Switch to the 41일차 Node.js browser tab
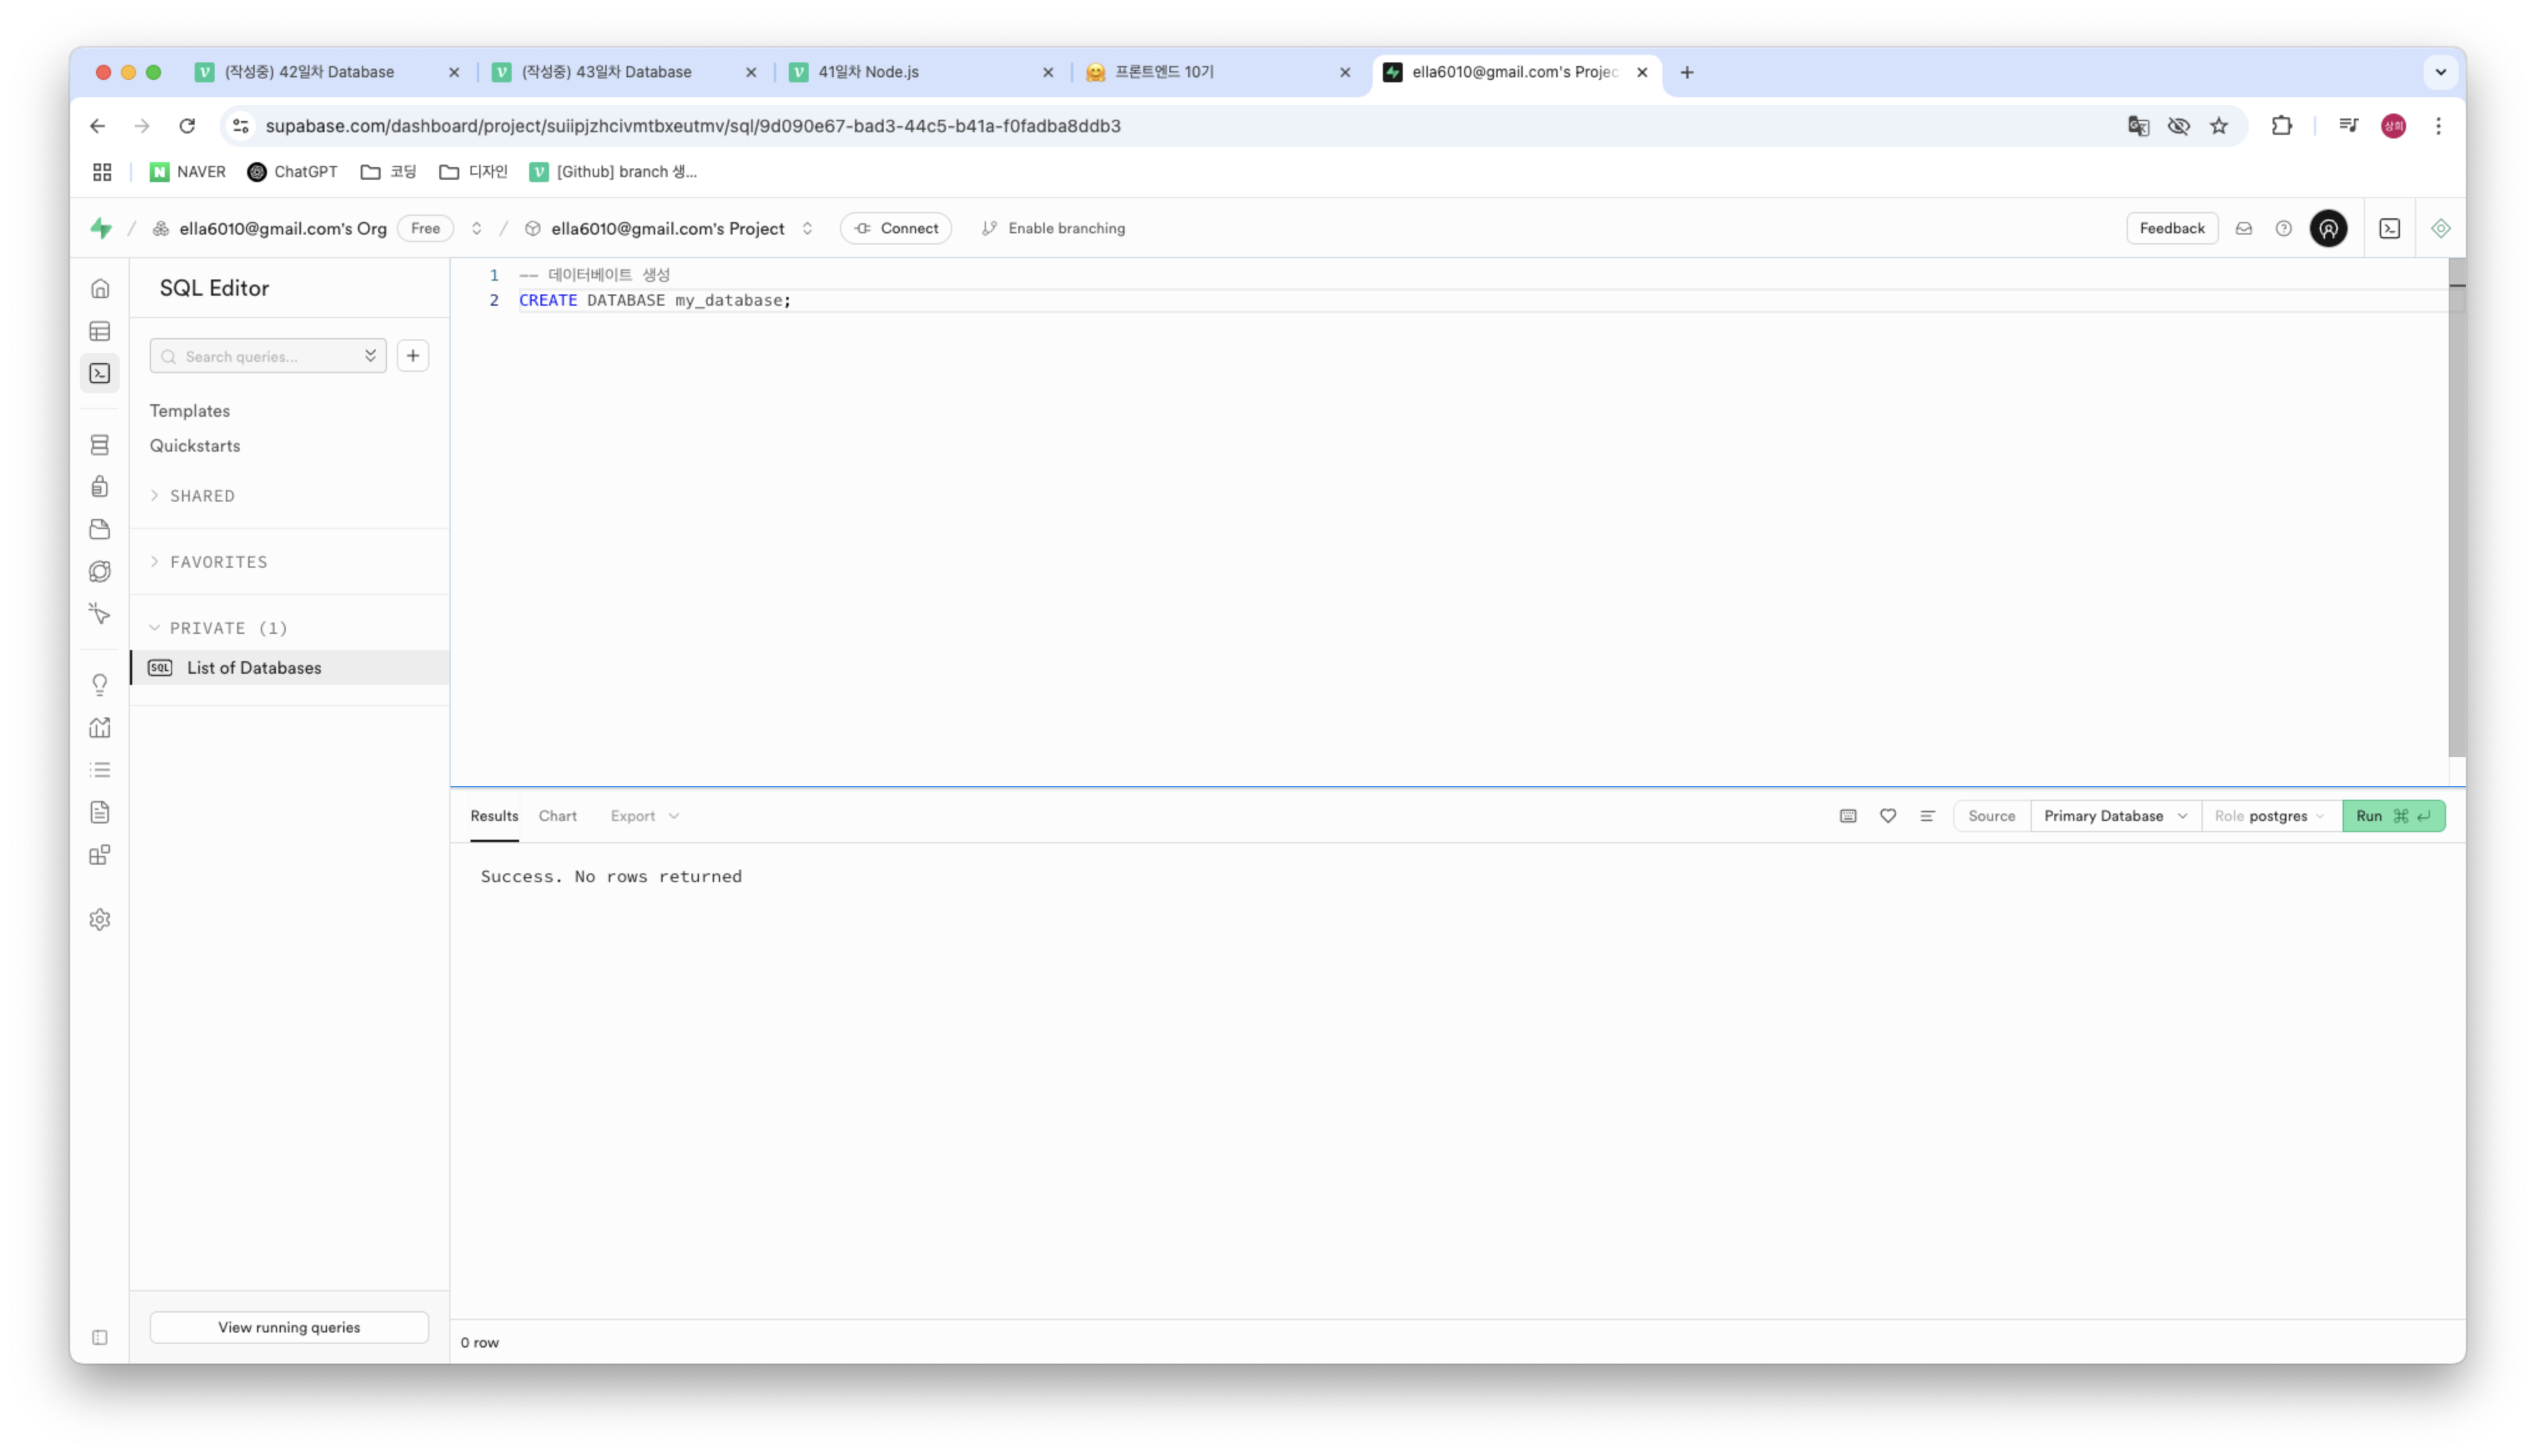Screen dimensions: 2536x1456 [922, 72]
